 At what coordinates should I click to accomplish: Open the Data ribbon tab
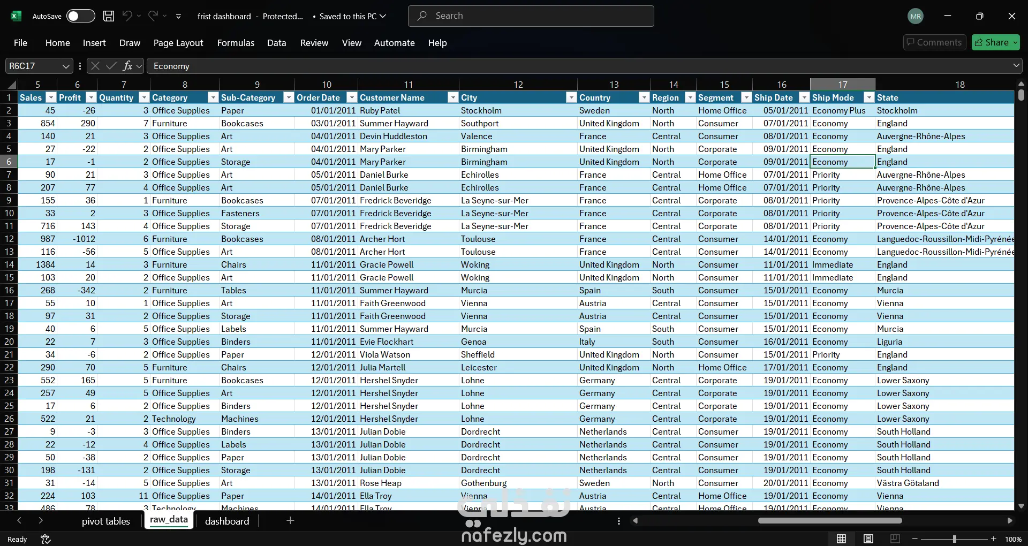277,43
